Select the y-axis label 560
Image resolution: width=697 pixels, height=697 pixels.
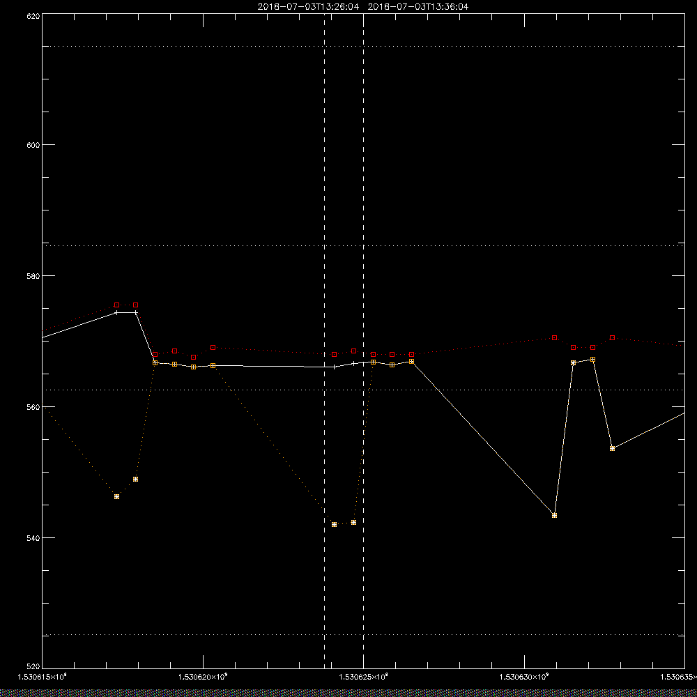click(33, 407)
